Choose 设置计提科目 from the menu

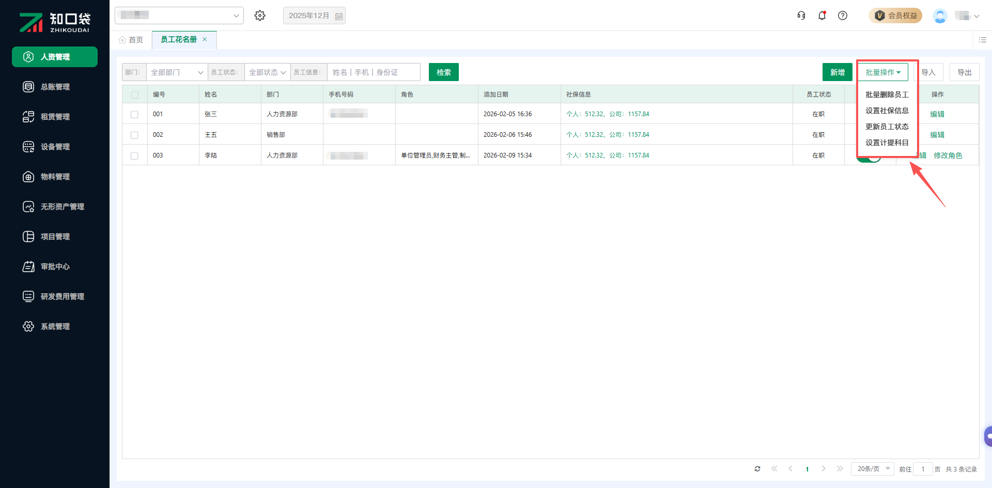(887, 143)
